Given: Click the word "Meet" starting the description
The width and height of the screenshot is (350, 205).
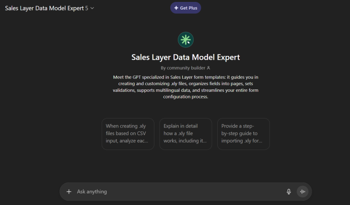Looking at the screenshot, I should point(118,77).
